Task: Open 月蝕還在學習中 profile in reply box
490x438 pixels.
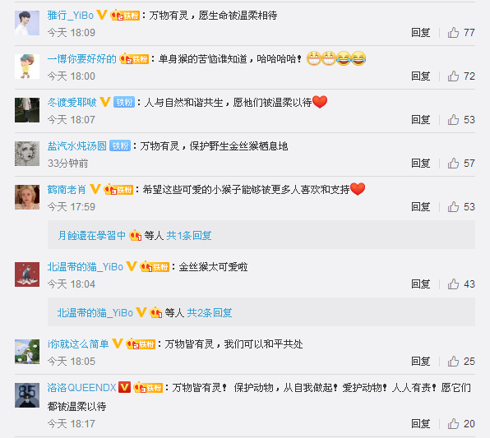Action: [91, 235]
